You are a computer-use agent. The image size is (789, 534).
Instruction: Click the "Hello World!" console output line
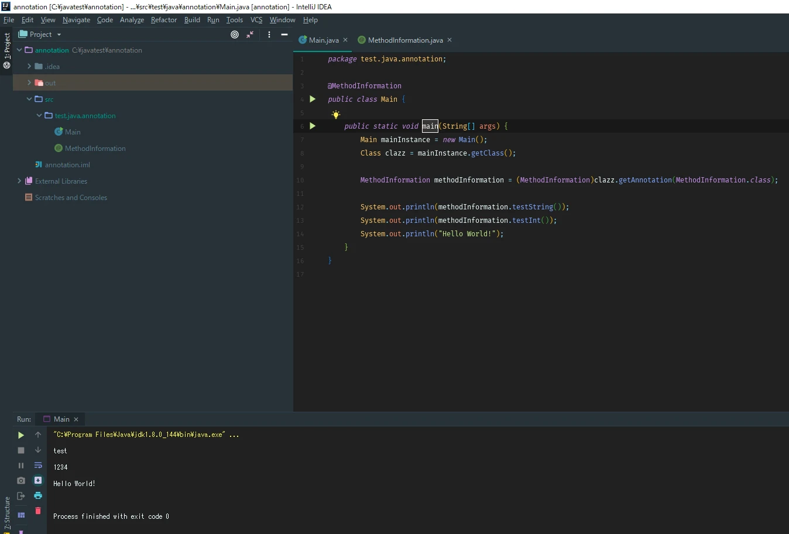(x=74, y=484)
